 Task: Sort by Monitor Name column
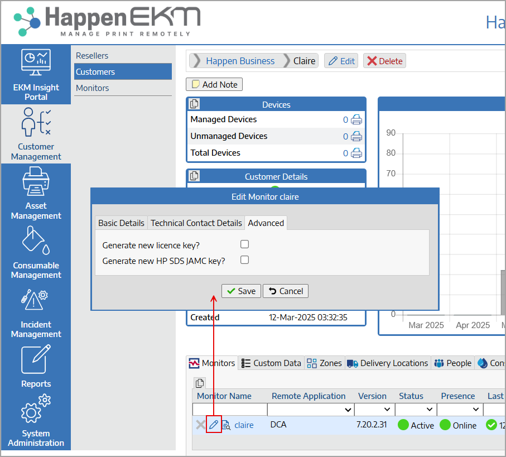pyautogui.click(x=224, y=396)
